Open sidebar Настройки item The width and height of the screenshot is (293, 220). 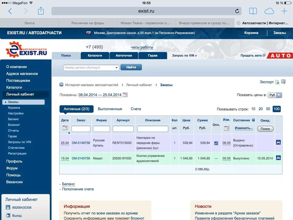(16, 113)
